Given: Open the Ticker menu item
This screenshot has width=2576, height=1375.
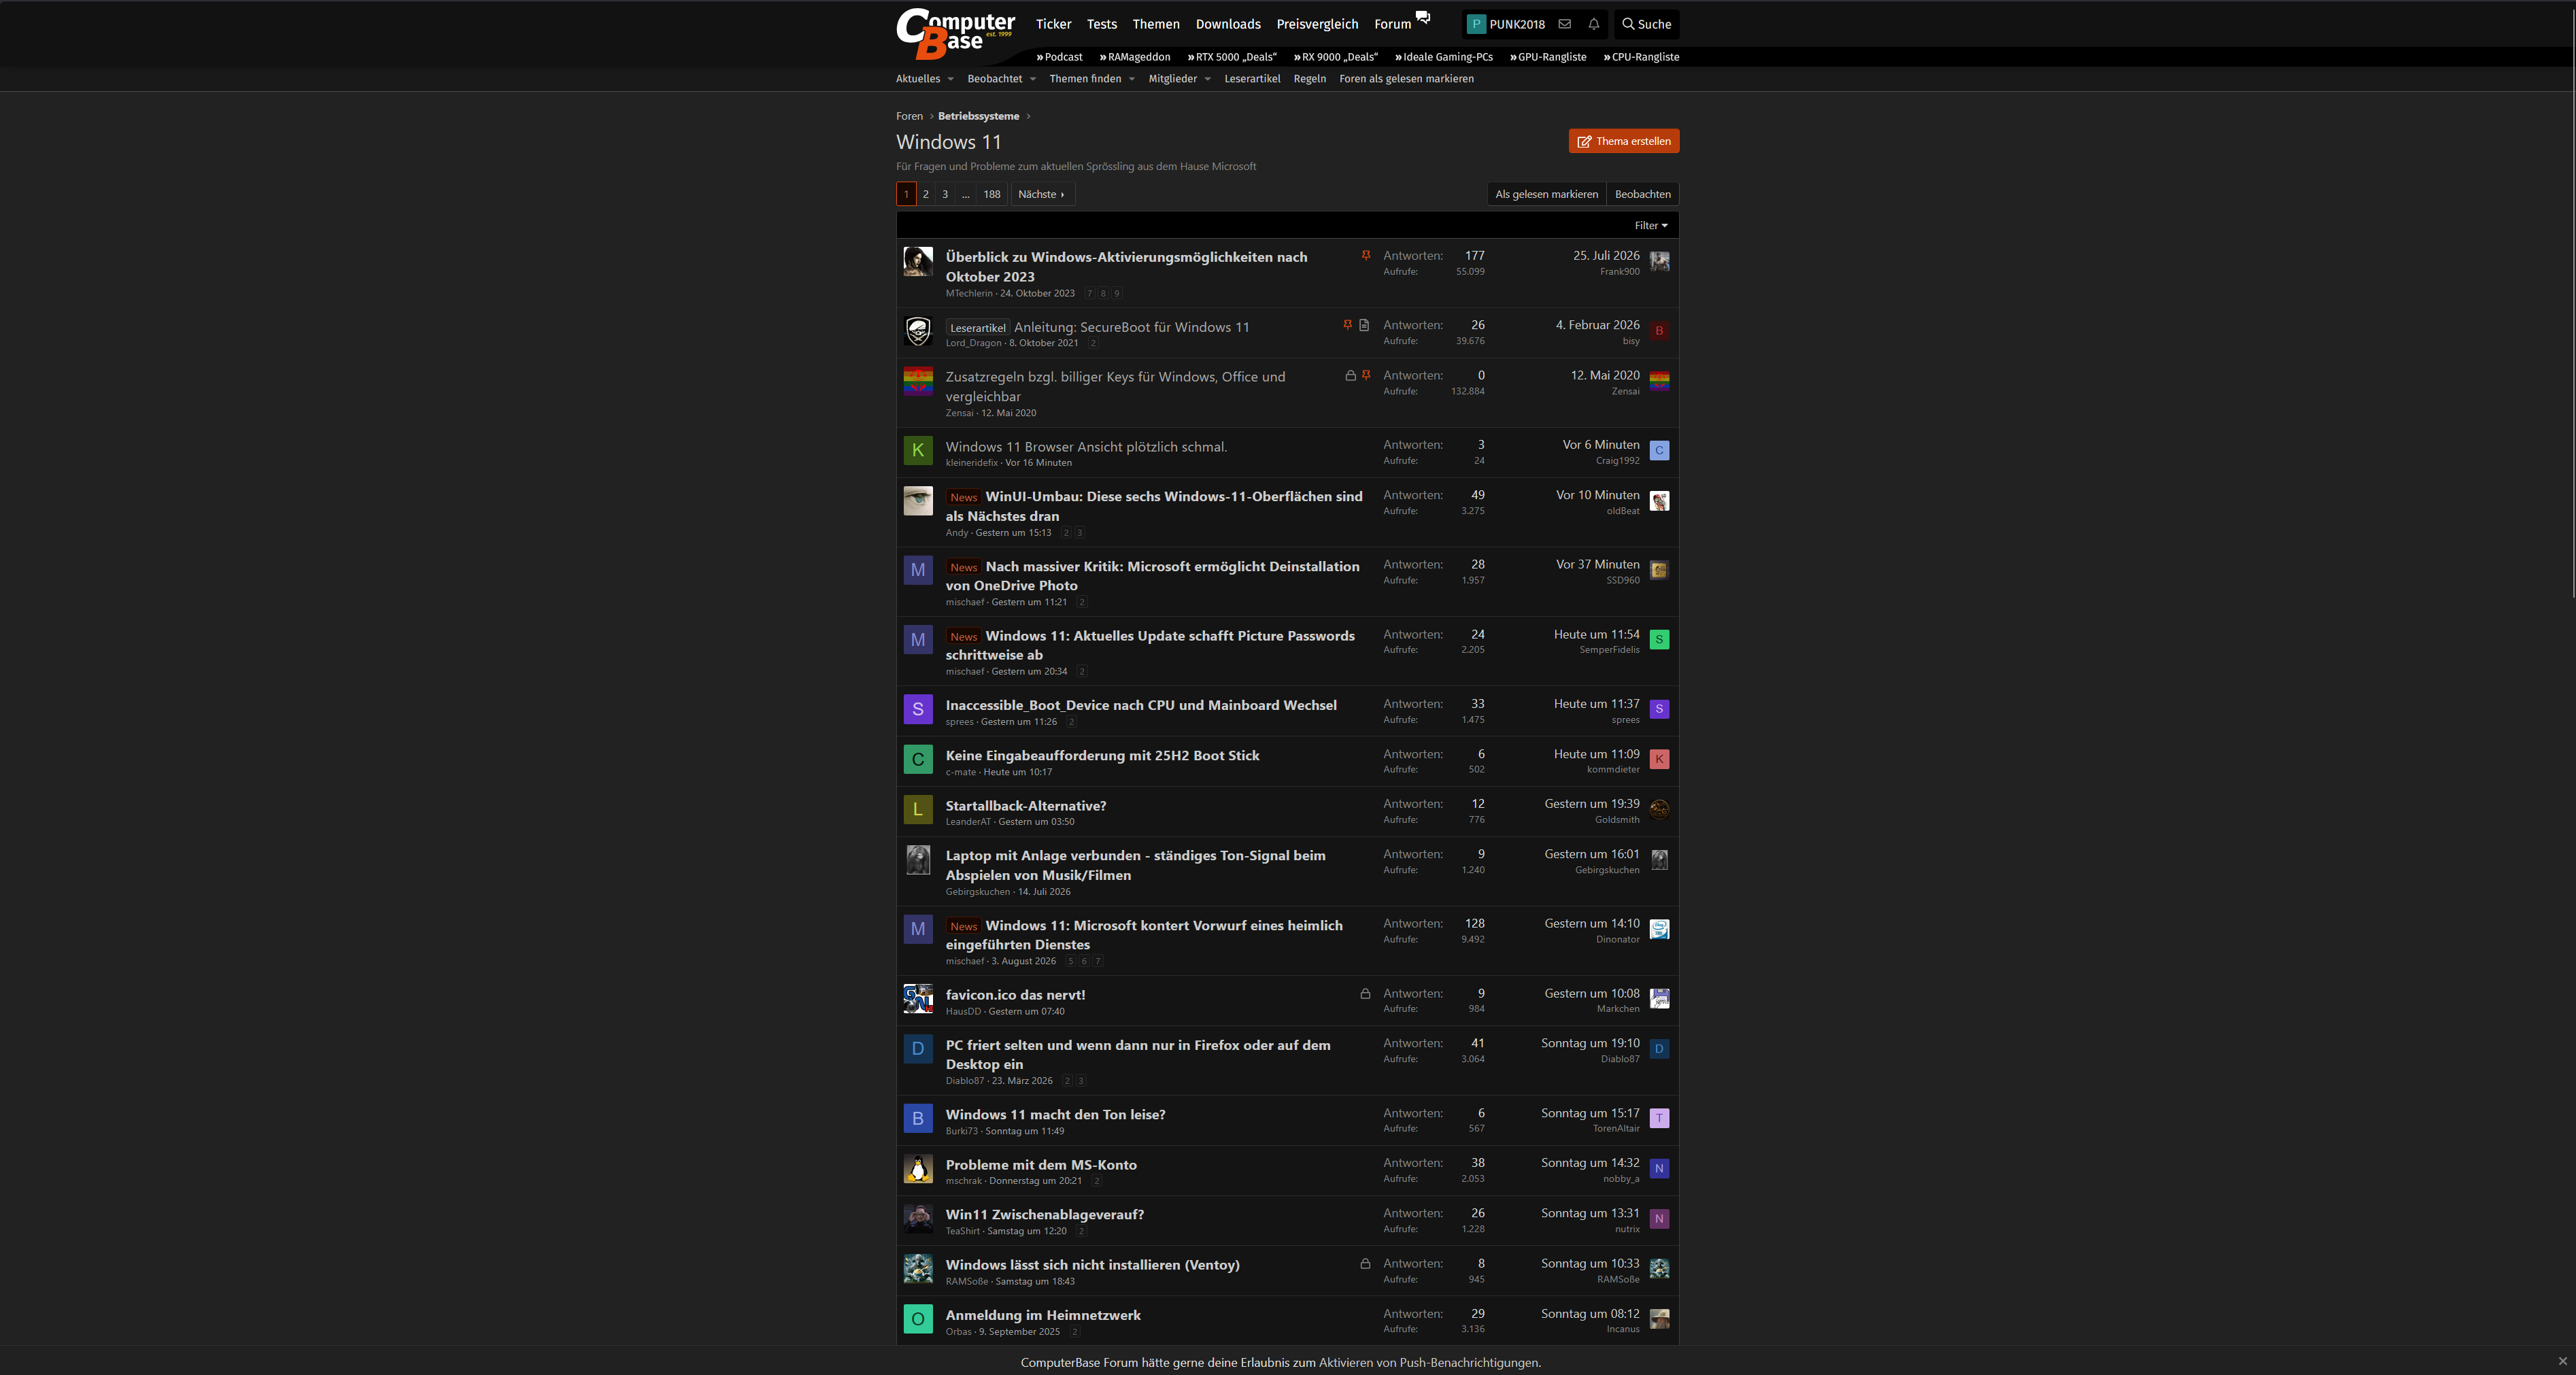Looking at the screenshot, I should click(x=1053, y=24).
